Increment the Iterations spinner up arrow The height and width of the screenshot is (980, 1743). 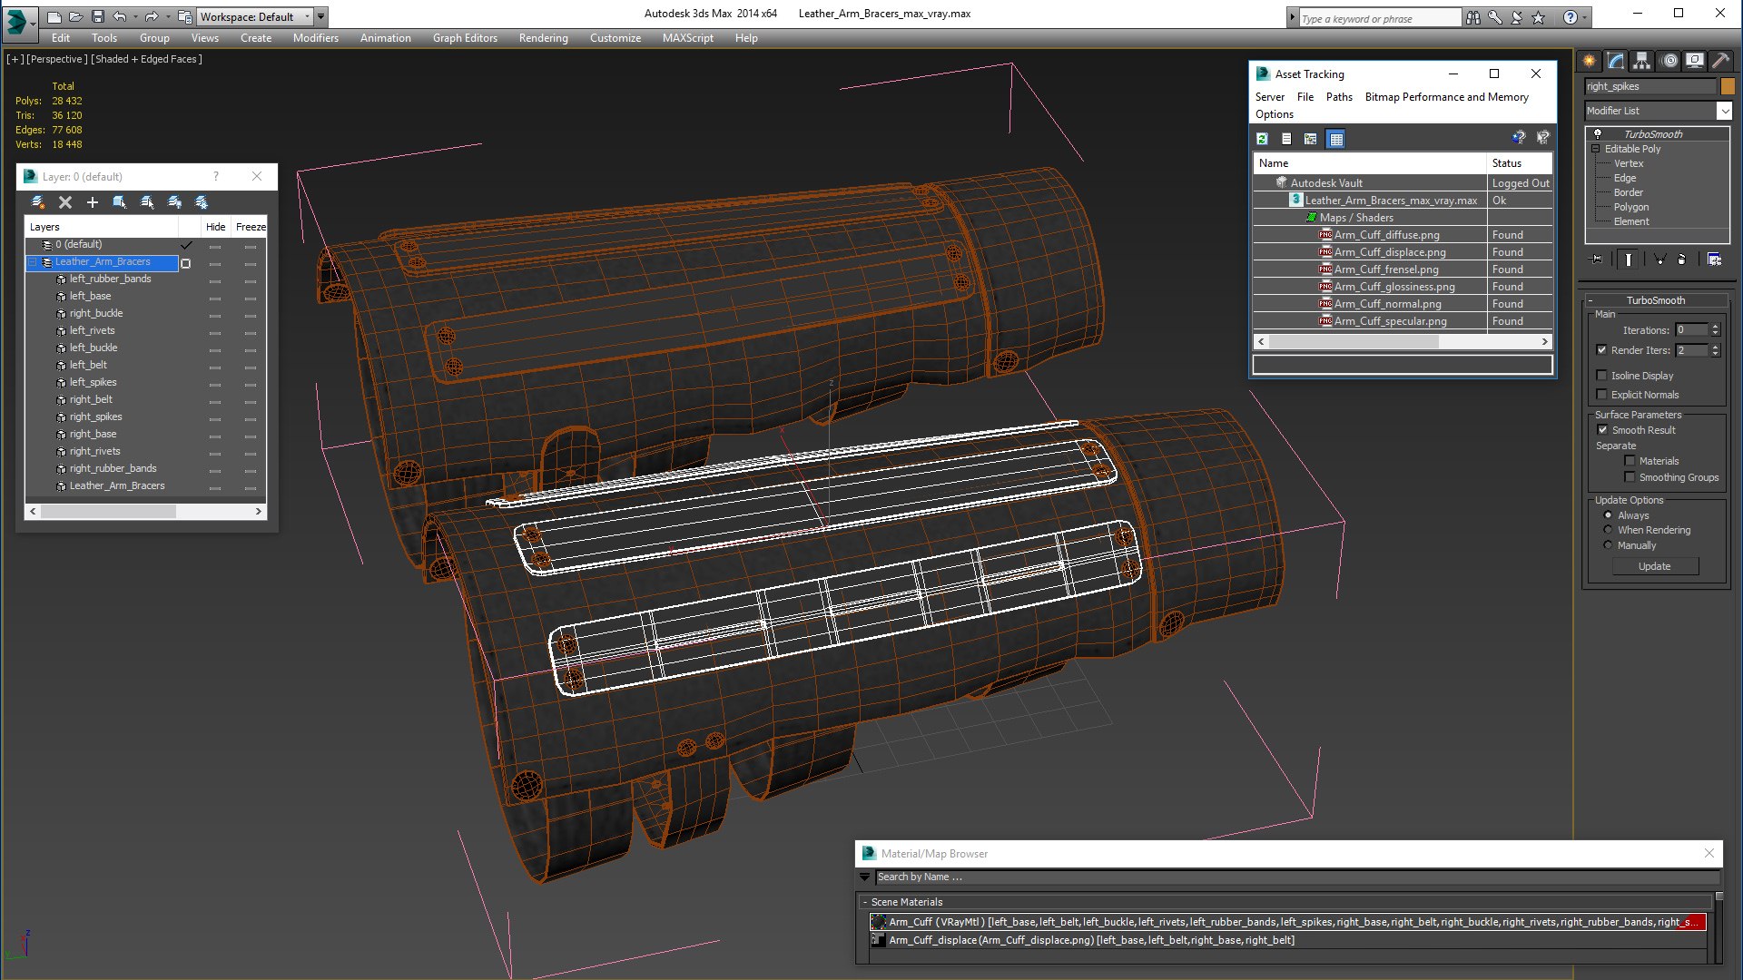click(1716, 327)
